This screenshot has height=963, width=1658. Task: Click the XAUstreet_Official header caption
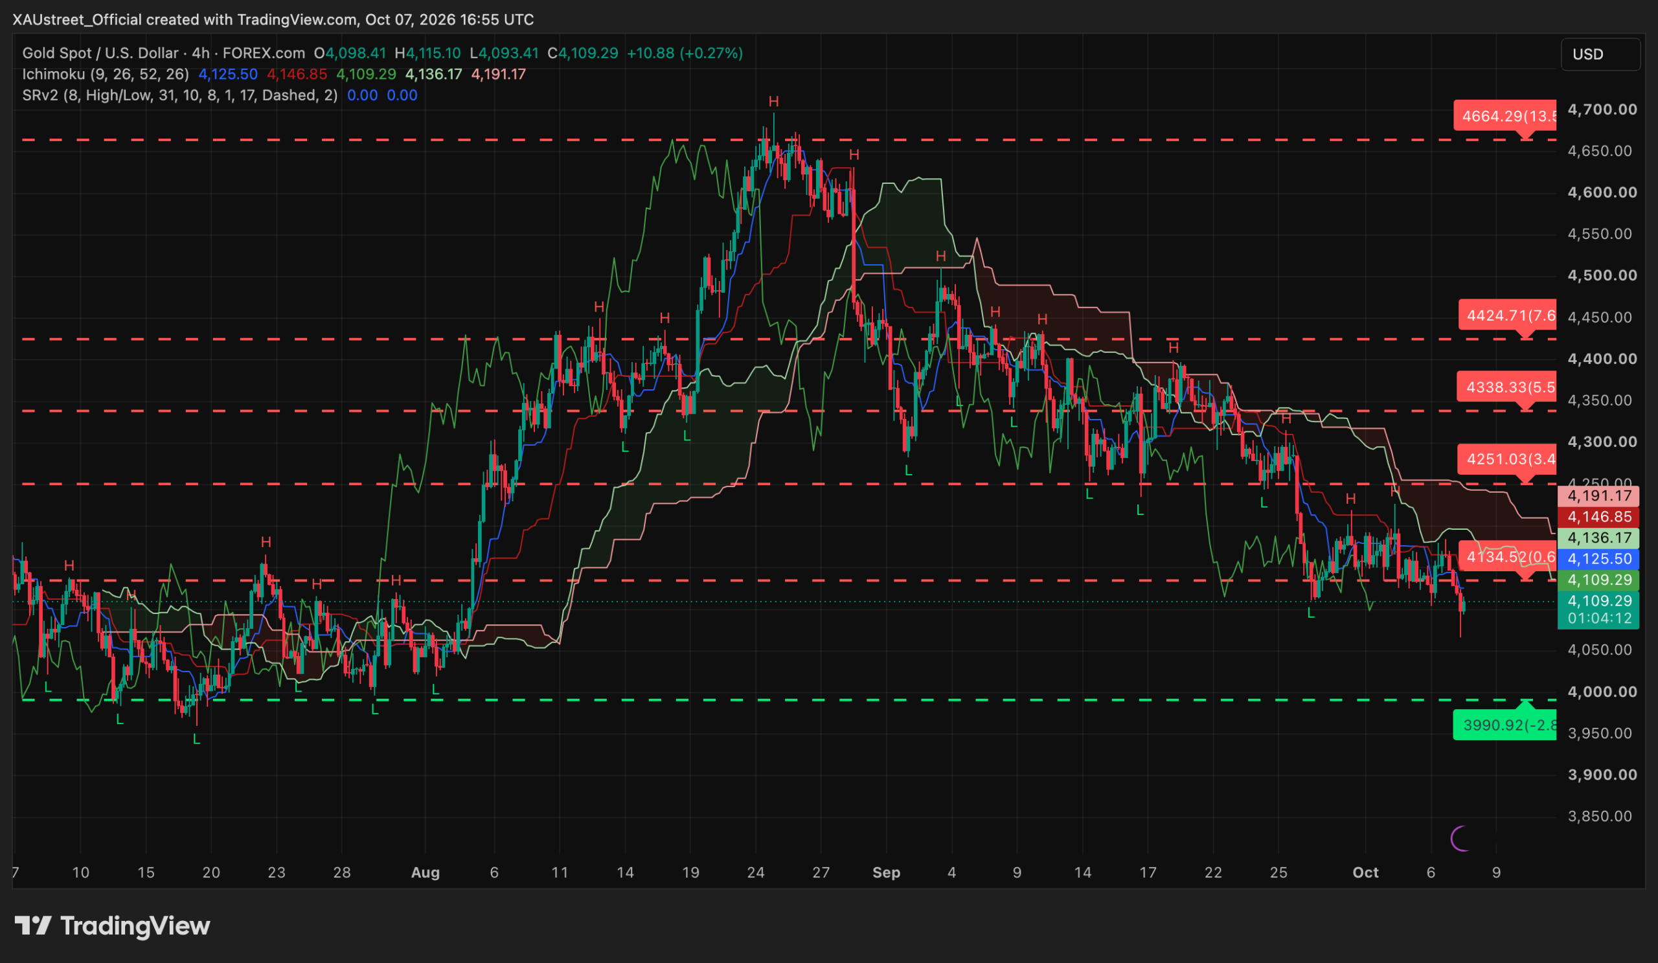click(x=273, y=19)
